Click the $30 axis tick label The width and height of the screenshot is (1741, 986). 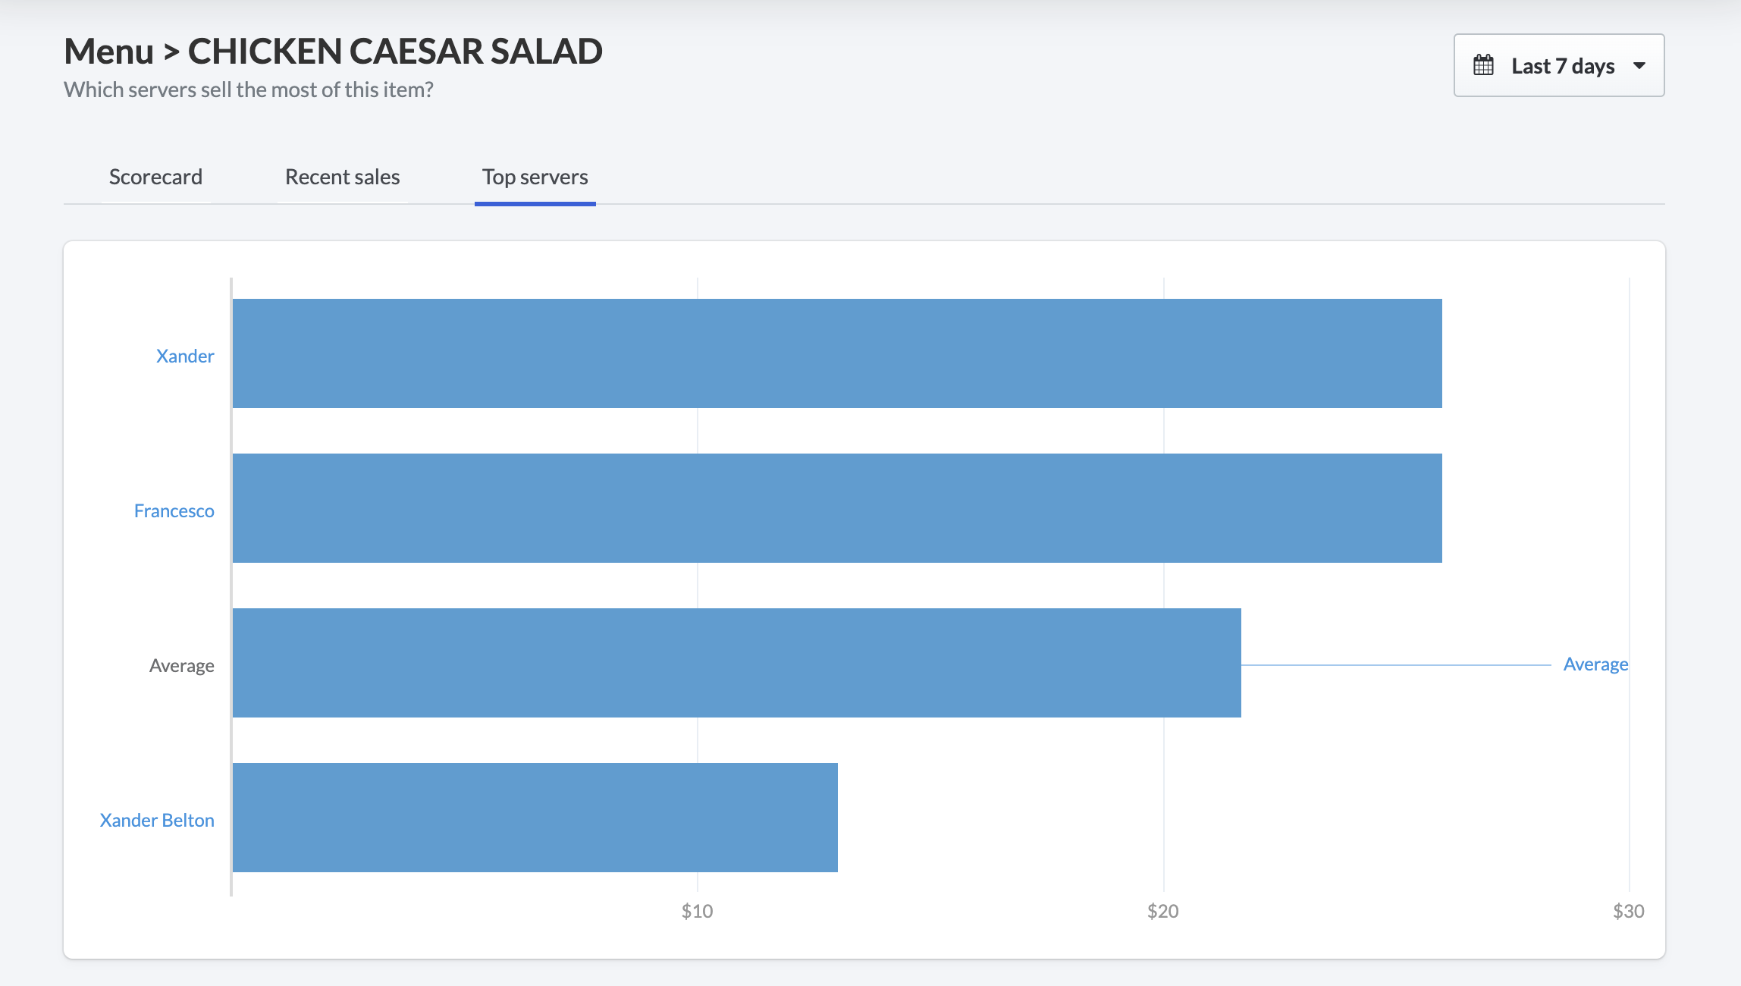coord(1628,911)
